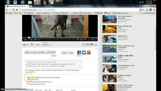Expand the Options dropdown under the link
The height and width of the screenshot is (91, 161).
click(x=54, y=56)
